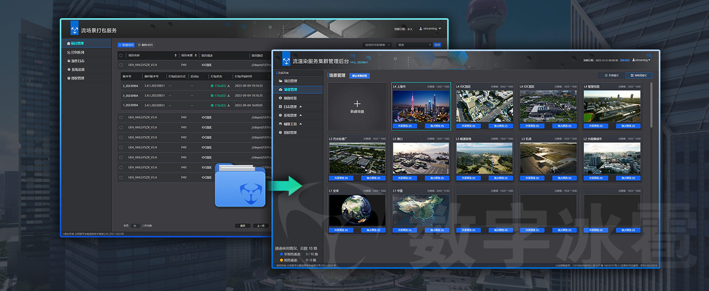Click the 默认参数设置 button
The width and height of the screenshot is (709, 291).
coord(359,76)
